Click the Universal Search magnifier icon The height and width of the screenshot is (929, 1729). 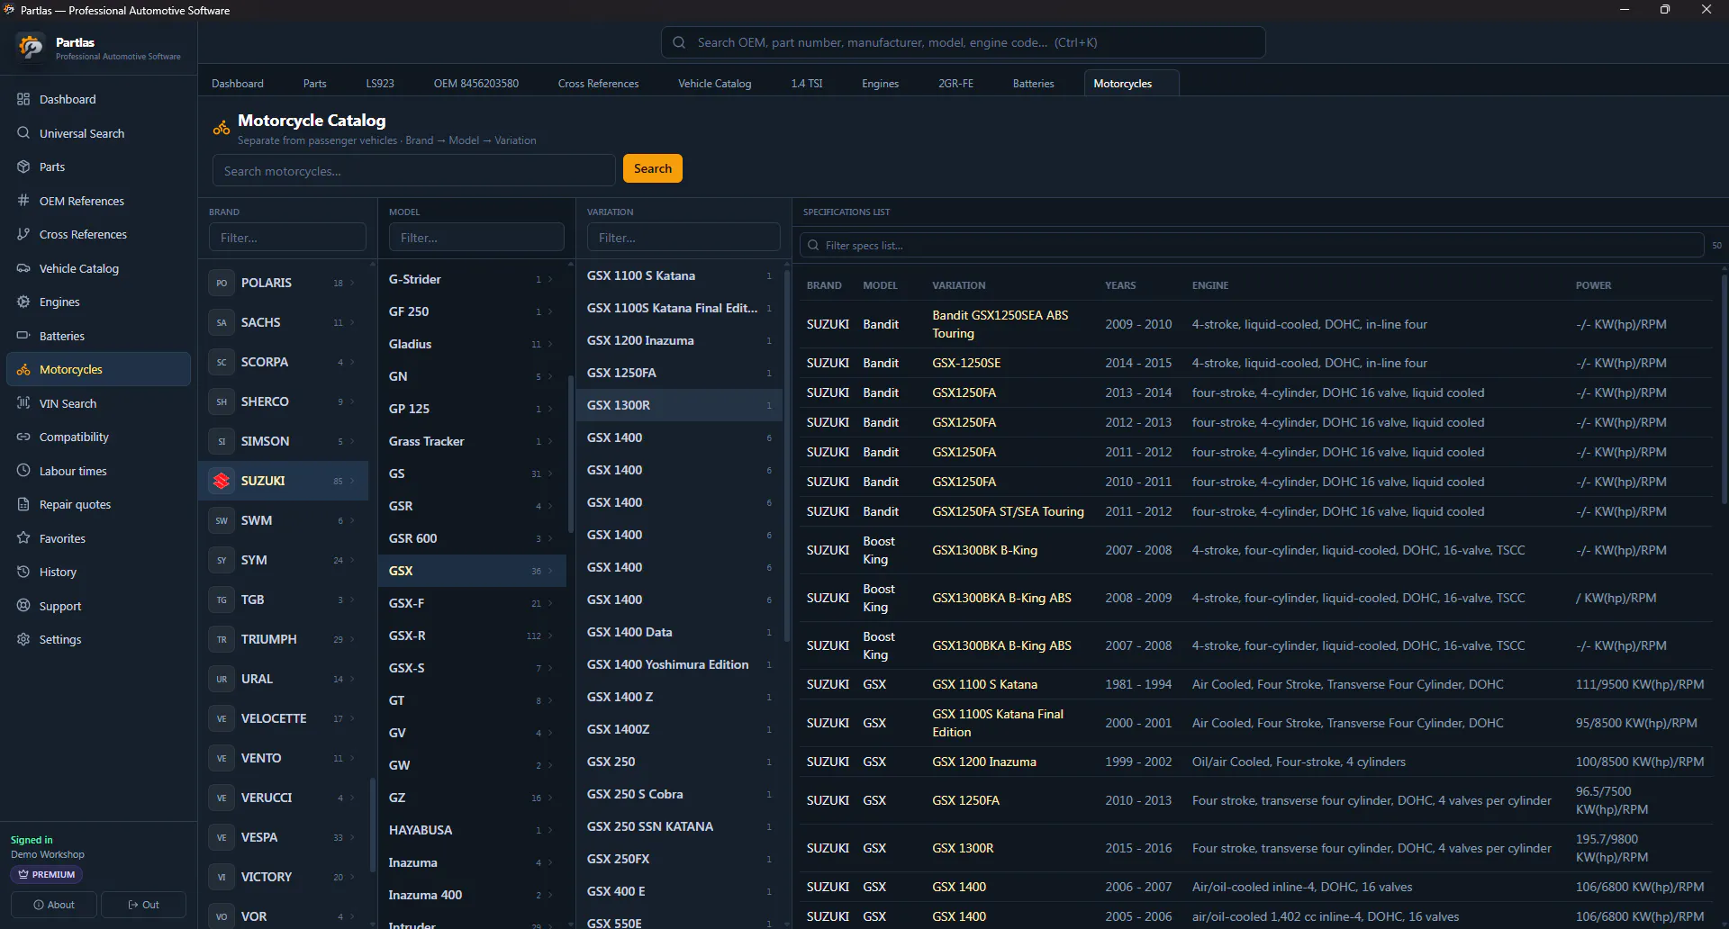pos(23,133)
